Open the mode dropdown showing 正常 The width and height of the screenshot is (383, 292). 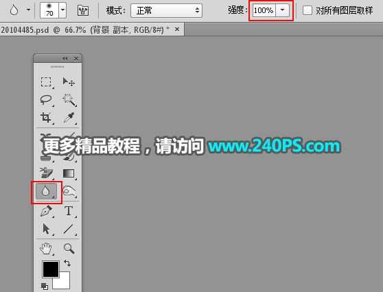click(x=166, y=10)
